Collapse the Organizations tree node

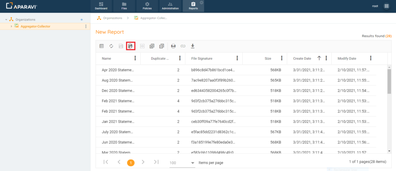[x=6, y=19]
